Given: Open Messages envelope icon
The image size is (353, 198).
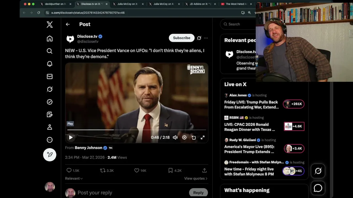Looking at the screenshot, I should [50, 76].
